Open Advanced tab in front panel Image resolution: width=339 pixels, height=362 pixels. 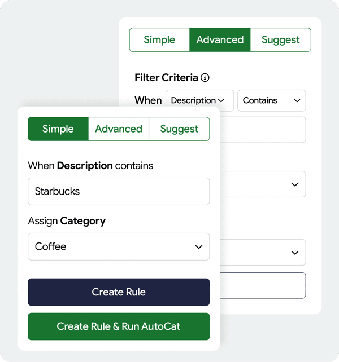tap(119, 129)
